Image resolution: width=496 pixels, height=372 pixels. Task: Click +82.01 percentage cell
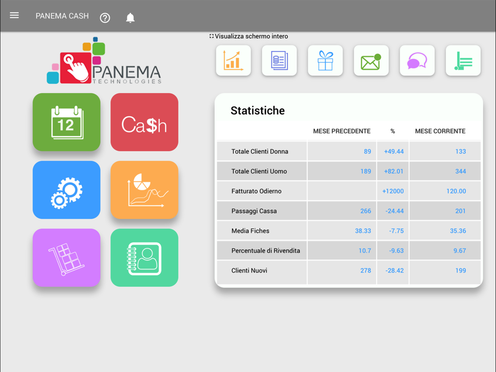click(x=394, y=172)
